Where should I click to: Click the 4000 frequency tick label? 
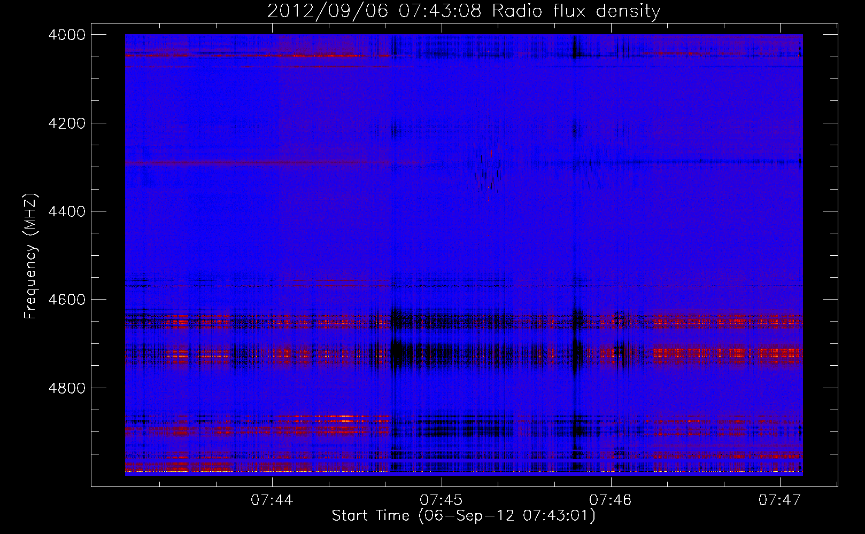coord(67,35)
